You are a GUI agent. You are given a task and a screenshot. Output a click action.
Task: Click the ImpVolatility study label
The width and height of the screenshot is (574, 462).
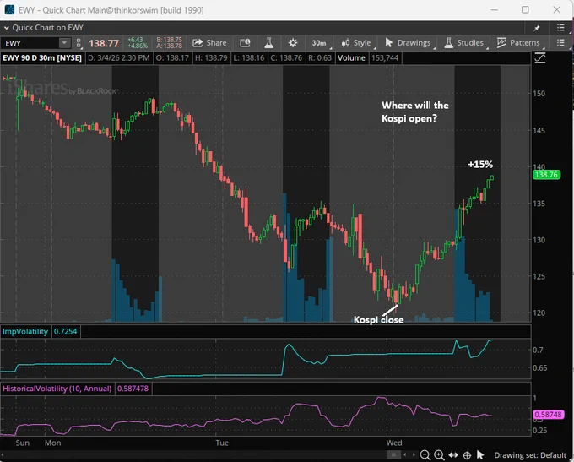tap(25, 332)
